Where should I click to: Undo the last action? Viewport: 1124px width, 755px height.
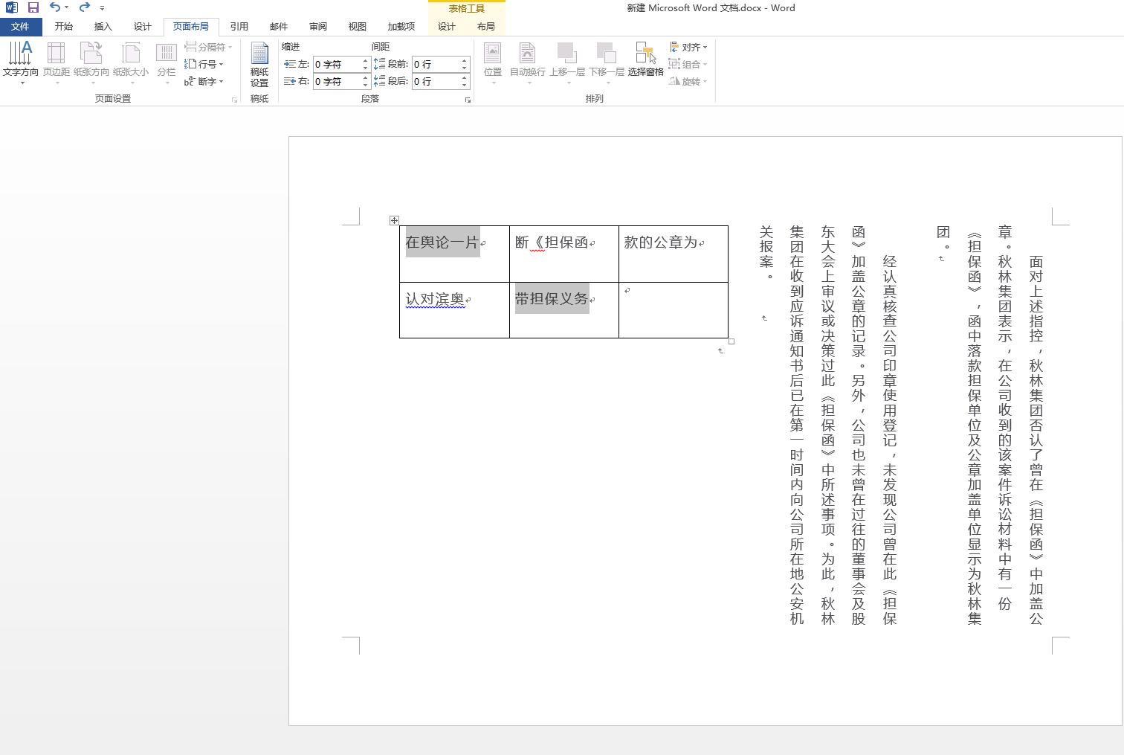pos(54,7)
